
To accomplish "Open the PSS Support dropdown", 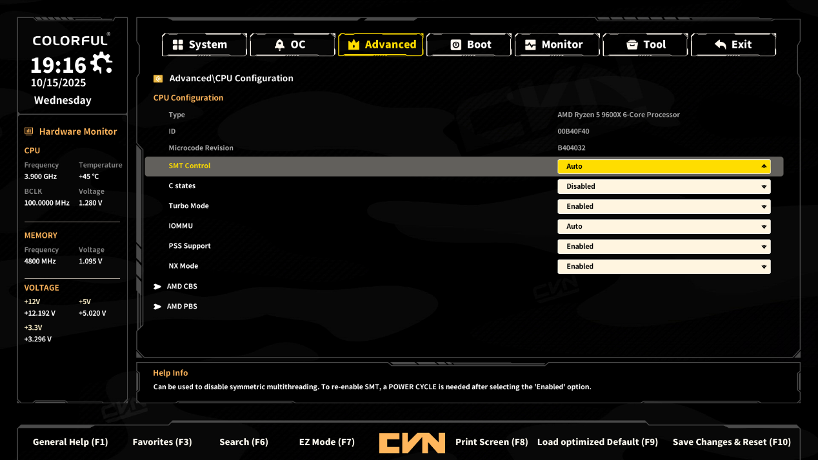I will click(x=664, y=246).
